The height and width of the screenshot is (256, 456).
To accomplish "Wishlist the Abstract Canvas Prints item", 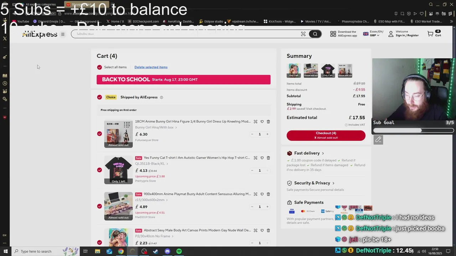I will click(x=262, y=230).
